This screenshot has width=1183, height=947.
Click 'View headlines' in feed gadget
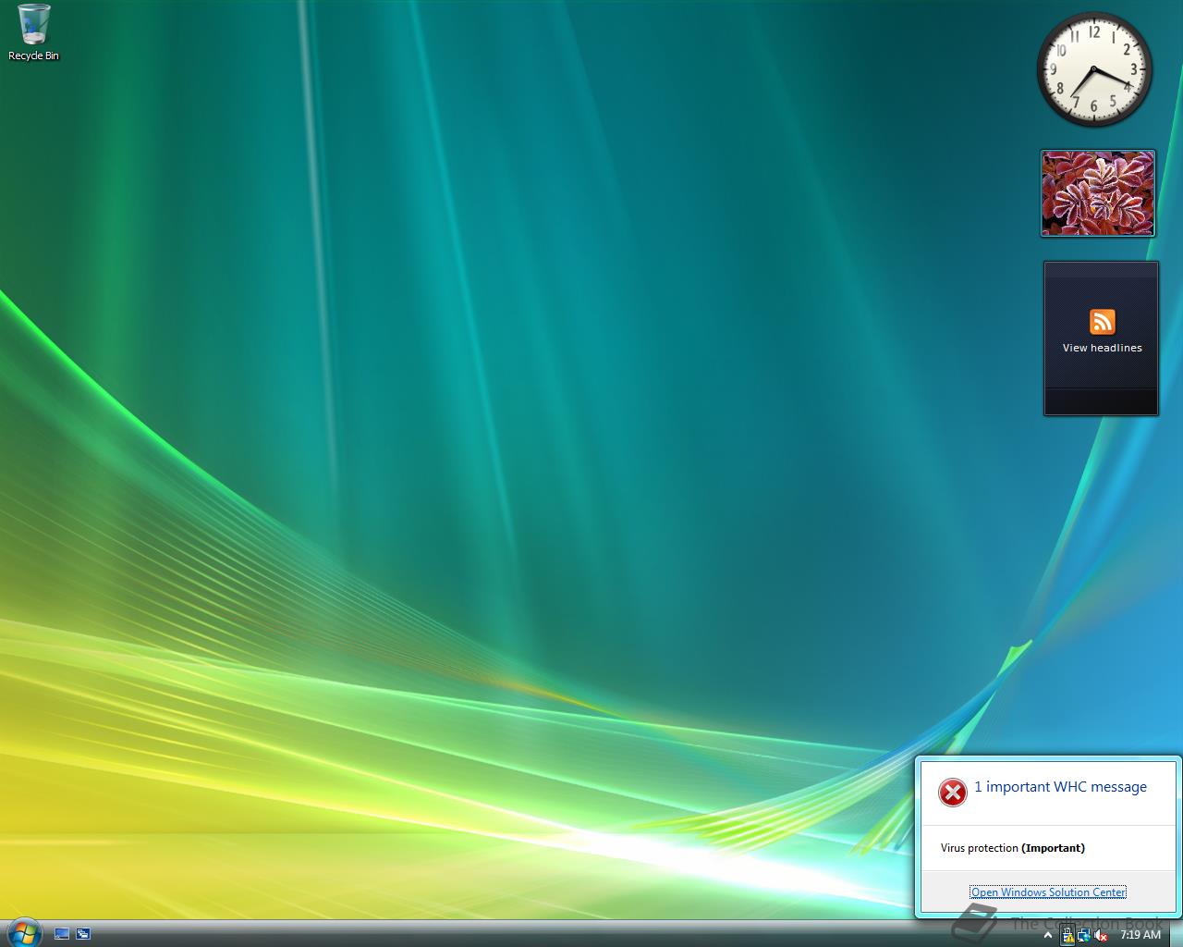click(1102, 348)
